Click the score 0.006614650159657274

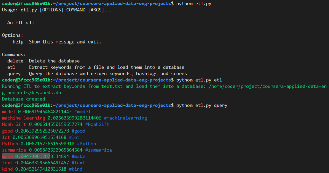coord(56,124)
